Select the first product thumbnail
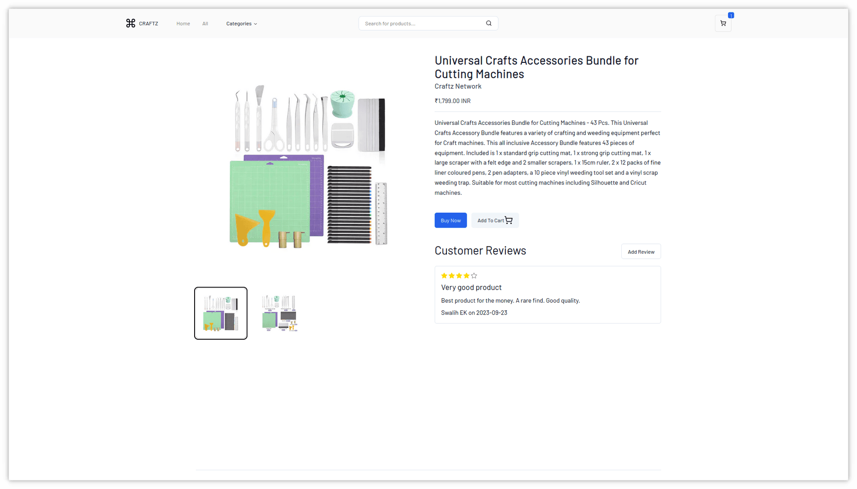Image resolution: width=857 pixels, height=489 pixels. [220, 313]
